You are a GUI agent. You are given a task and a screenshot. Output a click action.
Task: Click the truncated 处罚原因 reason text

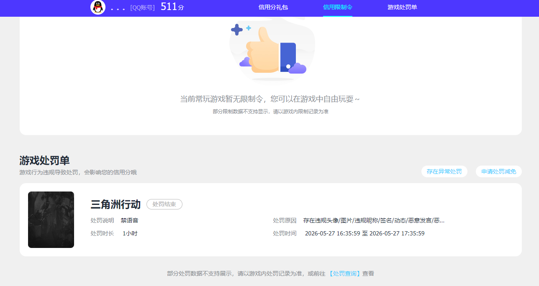[374, 220]
